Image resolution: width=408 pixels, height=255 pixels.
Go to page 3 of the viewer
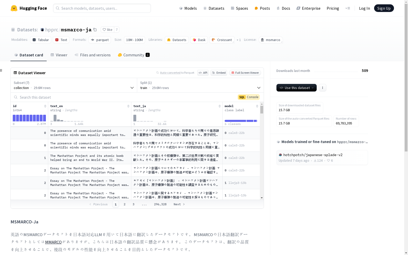(133, 204)
